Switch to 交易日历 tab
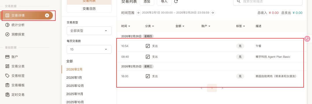This screenshot has width=312, height=104. click(89, 9)
